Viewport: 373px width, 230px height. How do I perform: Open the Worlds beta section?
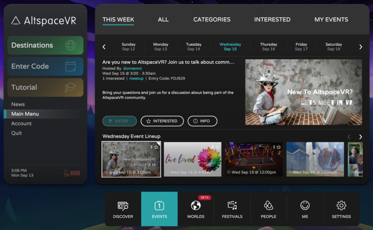[196, 209]
